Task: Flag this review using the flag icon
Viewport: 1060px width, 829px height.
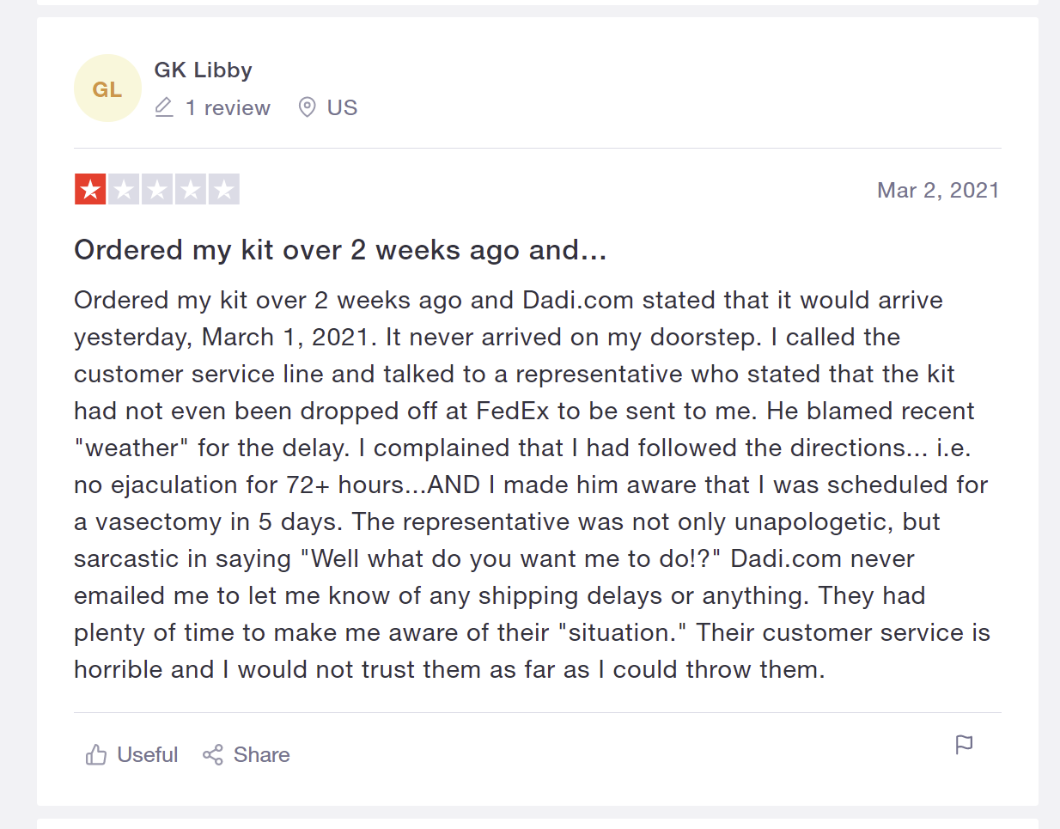Action: tap(964, 744)
